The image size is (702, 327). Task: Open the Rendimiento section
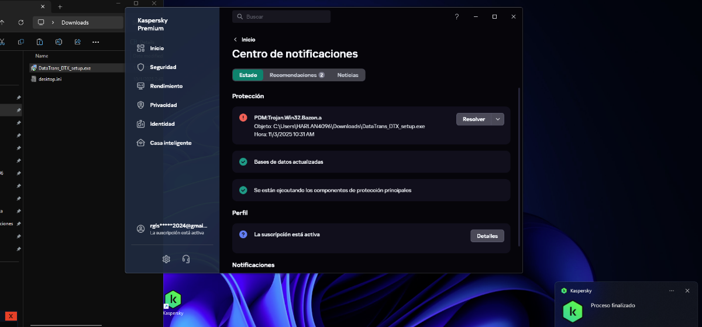coord(160,86)
